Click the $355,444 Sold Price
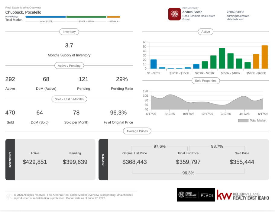Screen dimensions: 275x212 242,162
